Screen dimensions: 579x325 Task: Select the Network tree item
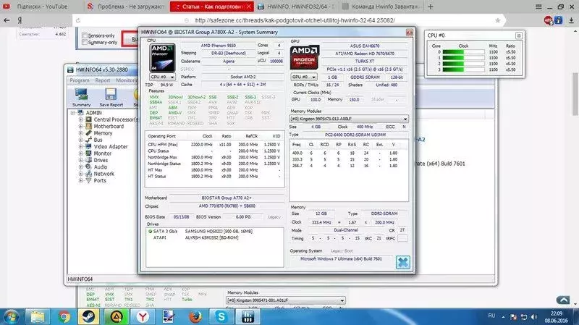(103, 174)
